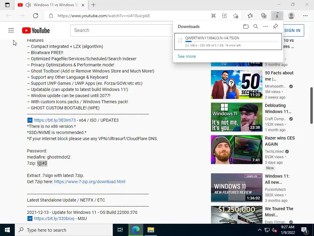Pin the Downloads panel
The height and width of the screenshot is (236, 314).
(276, 26)
